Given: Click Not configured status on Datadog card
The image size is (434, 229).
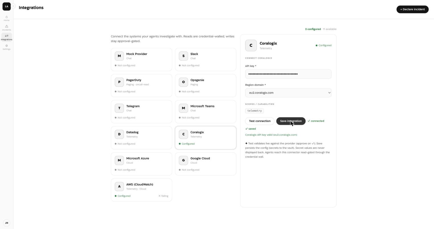Looking at the screenshot, I should [125, 144].
